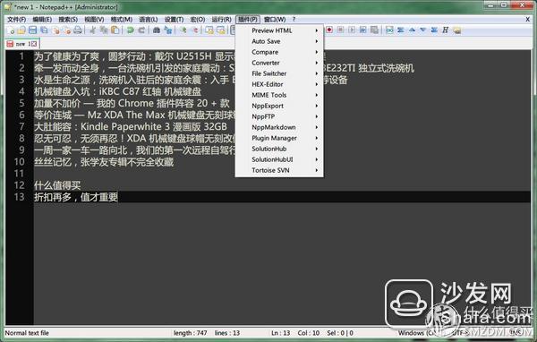The width and height of the screenshot is (537, 342).
Task: Click the Print toolbar icon
Action: point(78,30)
